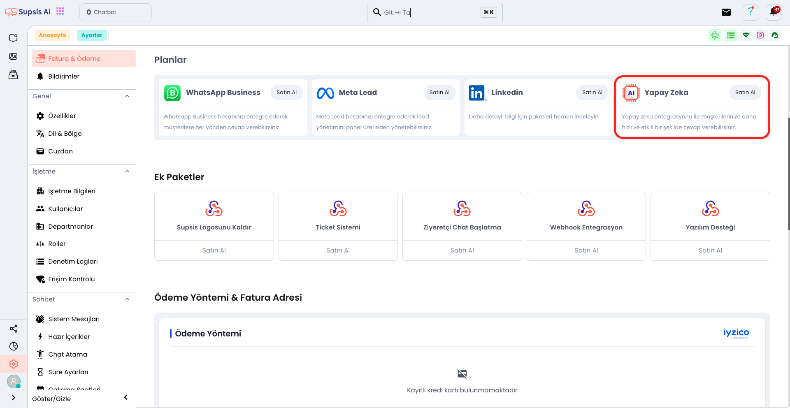Click the green robot status icon

[x=715, y=35]
